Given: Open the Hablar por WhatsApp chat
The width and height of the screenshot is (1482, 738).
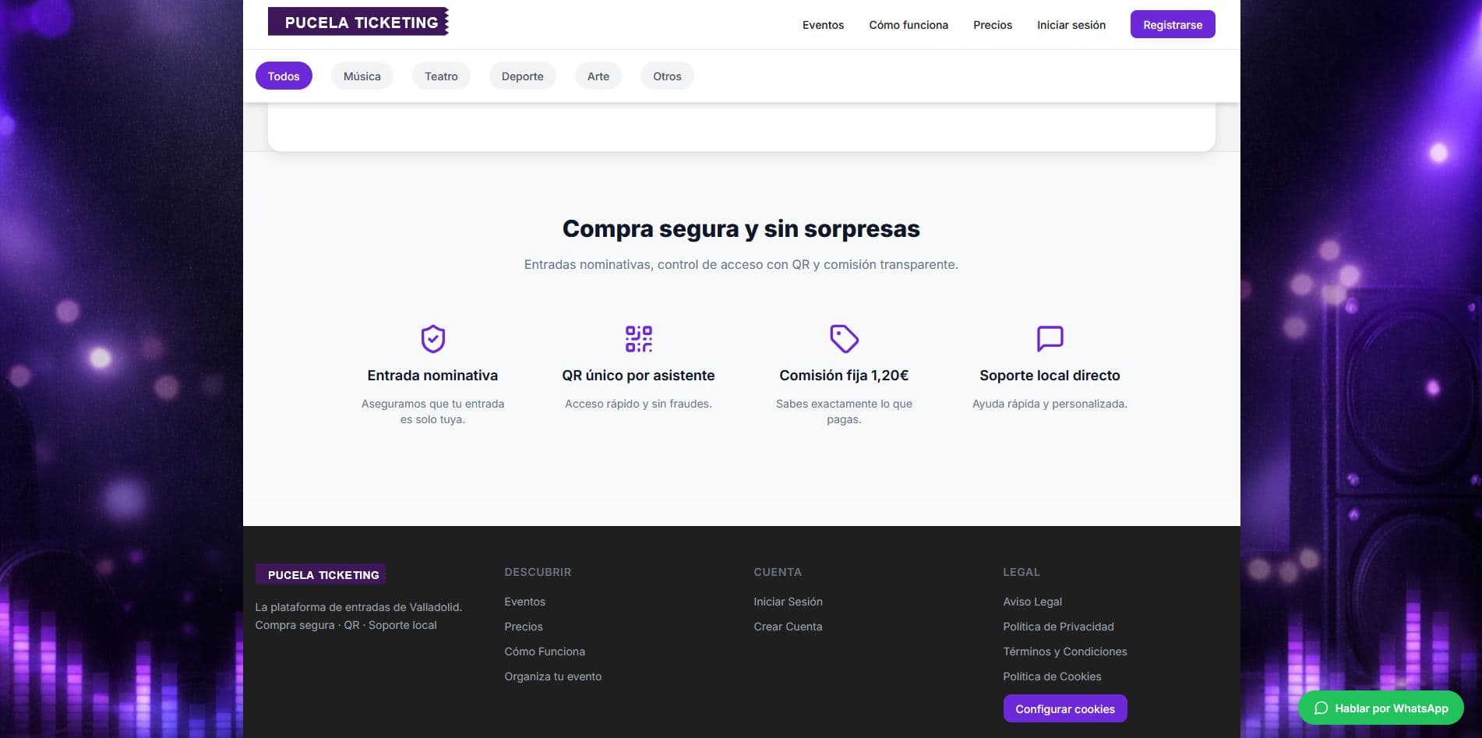Looking at the screenshot, I should click(1381, 708).
